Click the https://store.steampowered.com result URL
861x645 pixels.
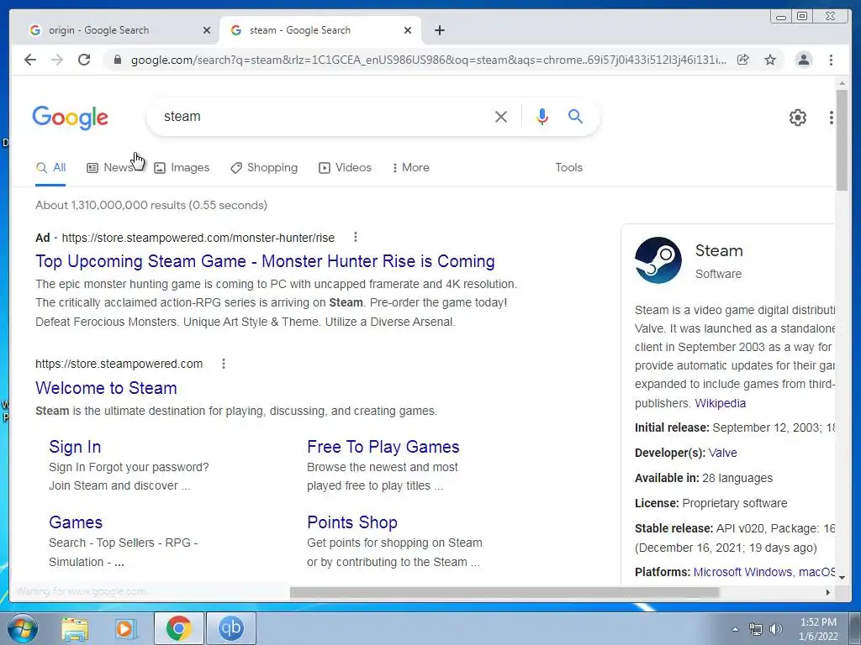[119, 364]
